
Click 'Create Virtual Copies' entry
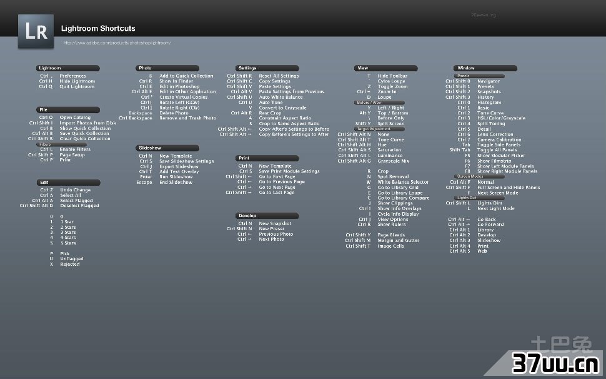(184, 97)
